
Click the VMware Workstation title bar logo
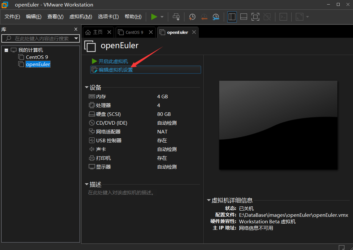[x=5, y=5]
